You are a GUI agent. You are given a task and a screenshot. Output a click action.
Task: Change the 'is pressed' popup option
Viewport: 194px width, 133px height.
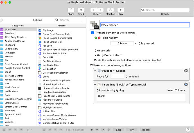[146, 43]
